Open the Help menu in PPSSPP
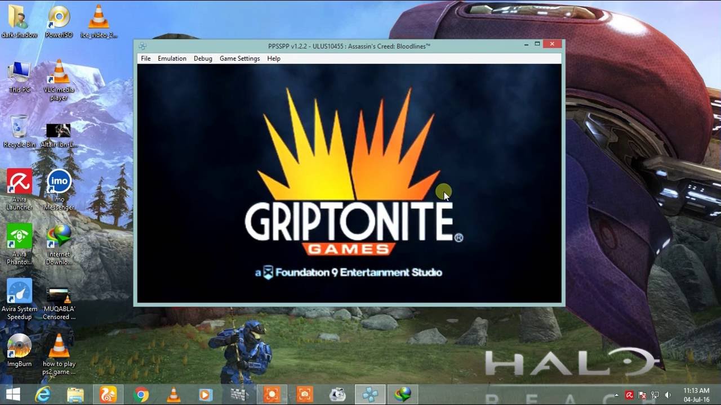The width and height of the screenshot is (721, 405). click(274, 58)
